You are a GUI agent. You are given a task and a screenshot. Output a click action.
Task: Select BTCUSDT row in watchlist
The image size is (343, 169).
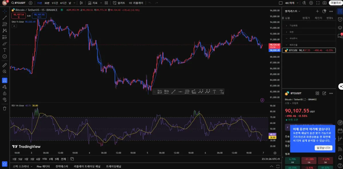[x=309, y=50]
